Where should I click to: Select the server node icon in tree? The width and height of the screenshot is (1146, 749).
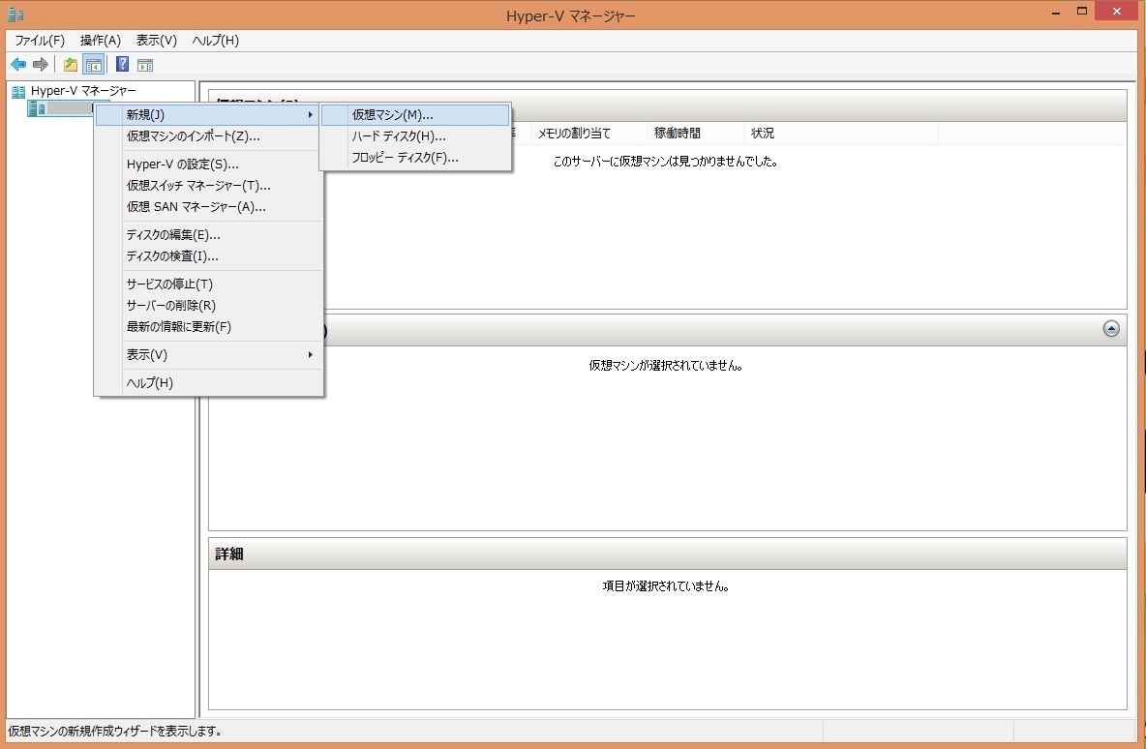[x=37, y=109]
